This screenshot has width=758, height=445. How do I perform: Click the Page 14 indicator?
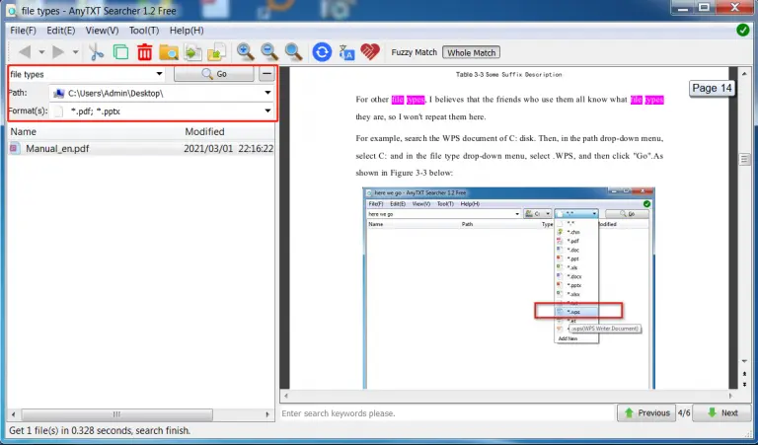pyautogui.click(x=712, y=88)
